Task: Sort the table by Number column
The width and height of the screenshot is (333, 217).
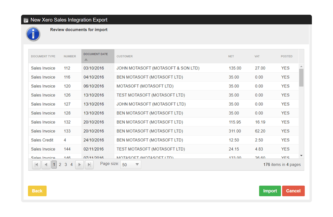Action: tap(70, 57)
